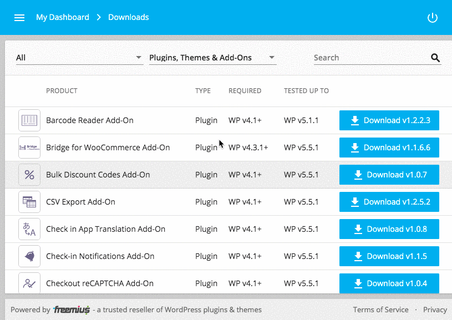Download Bulk Discount Codes v1.0.7

click(x=389, y=175)
